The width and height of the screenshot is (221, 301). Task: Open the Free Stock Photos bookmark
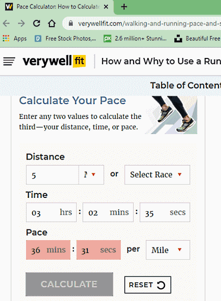click(65, 39)
